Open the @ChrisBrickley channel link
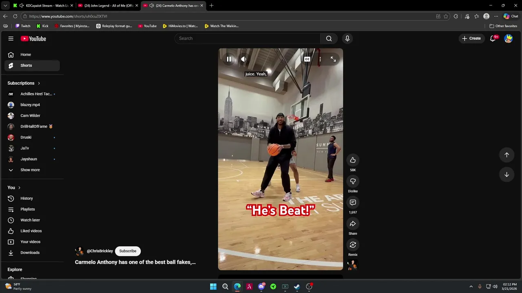The height and width of the screenshot is (293, 522). [100, 251]
